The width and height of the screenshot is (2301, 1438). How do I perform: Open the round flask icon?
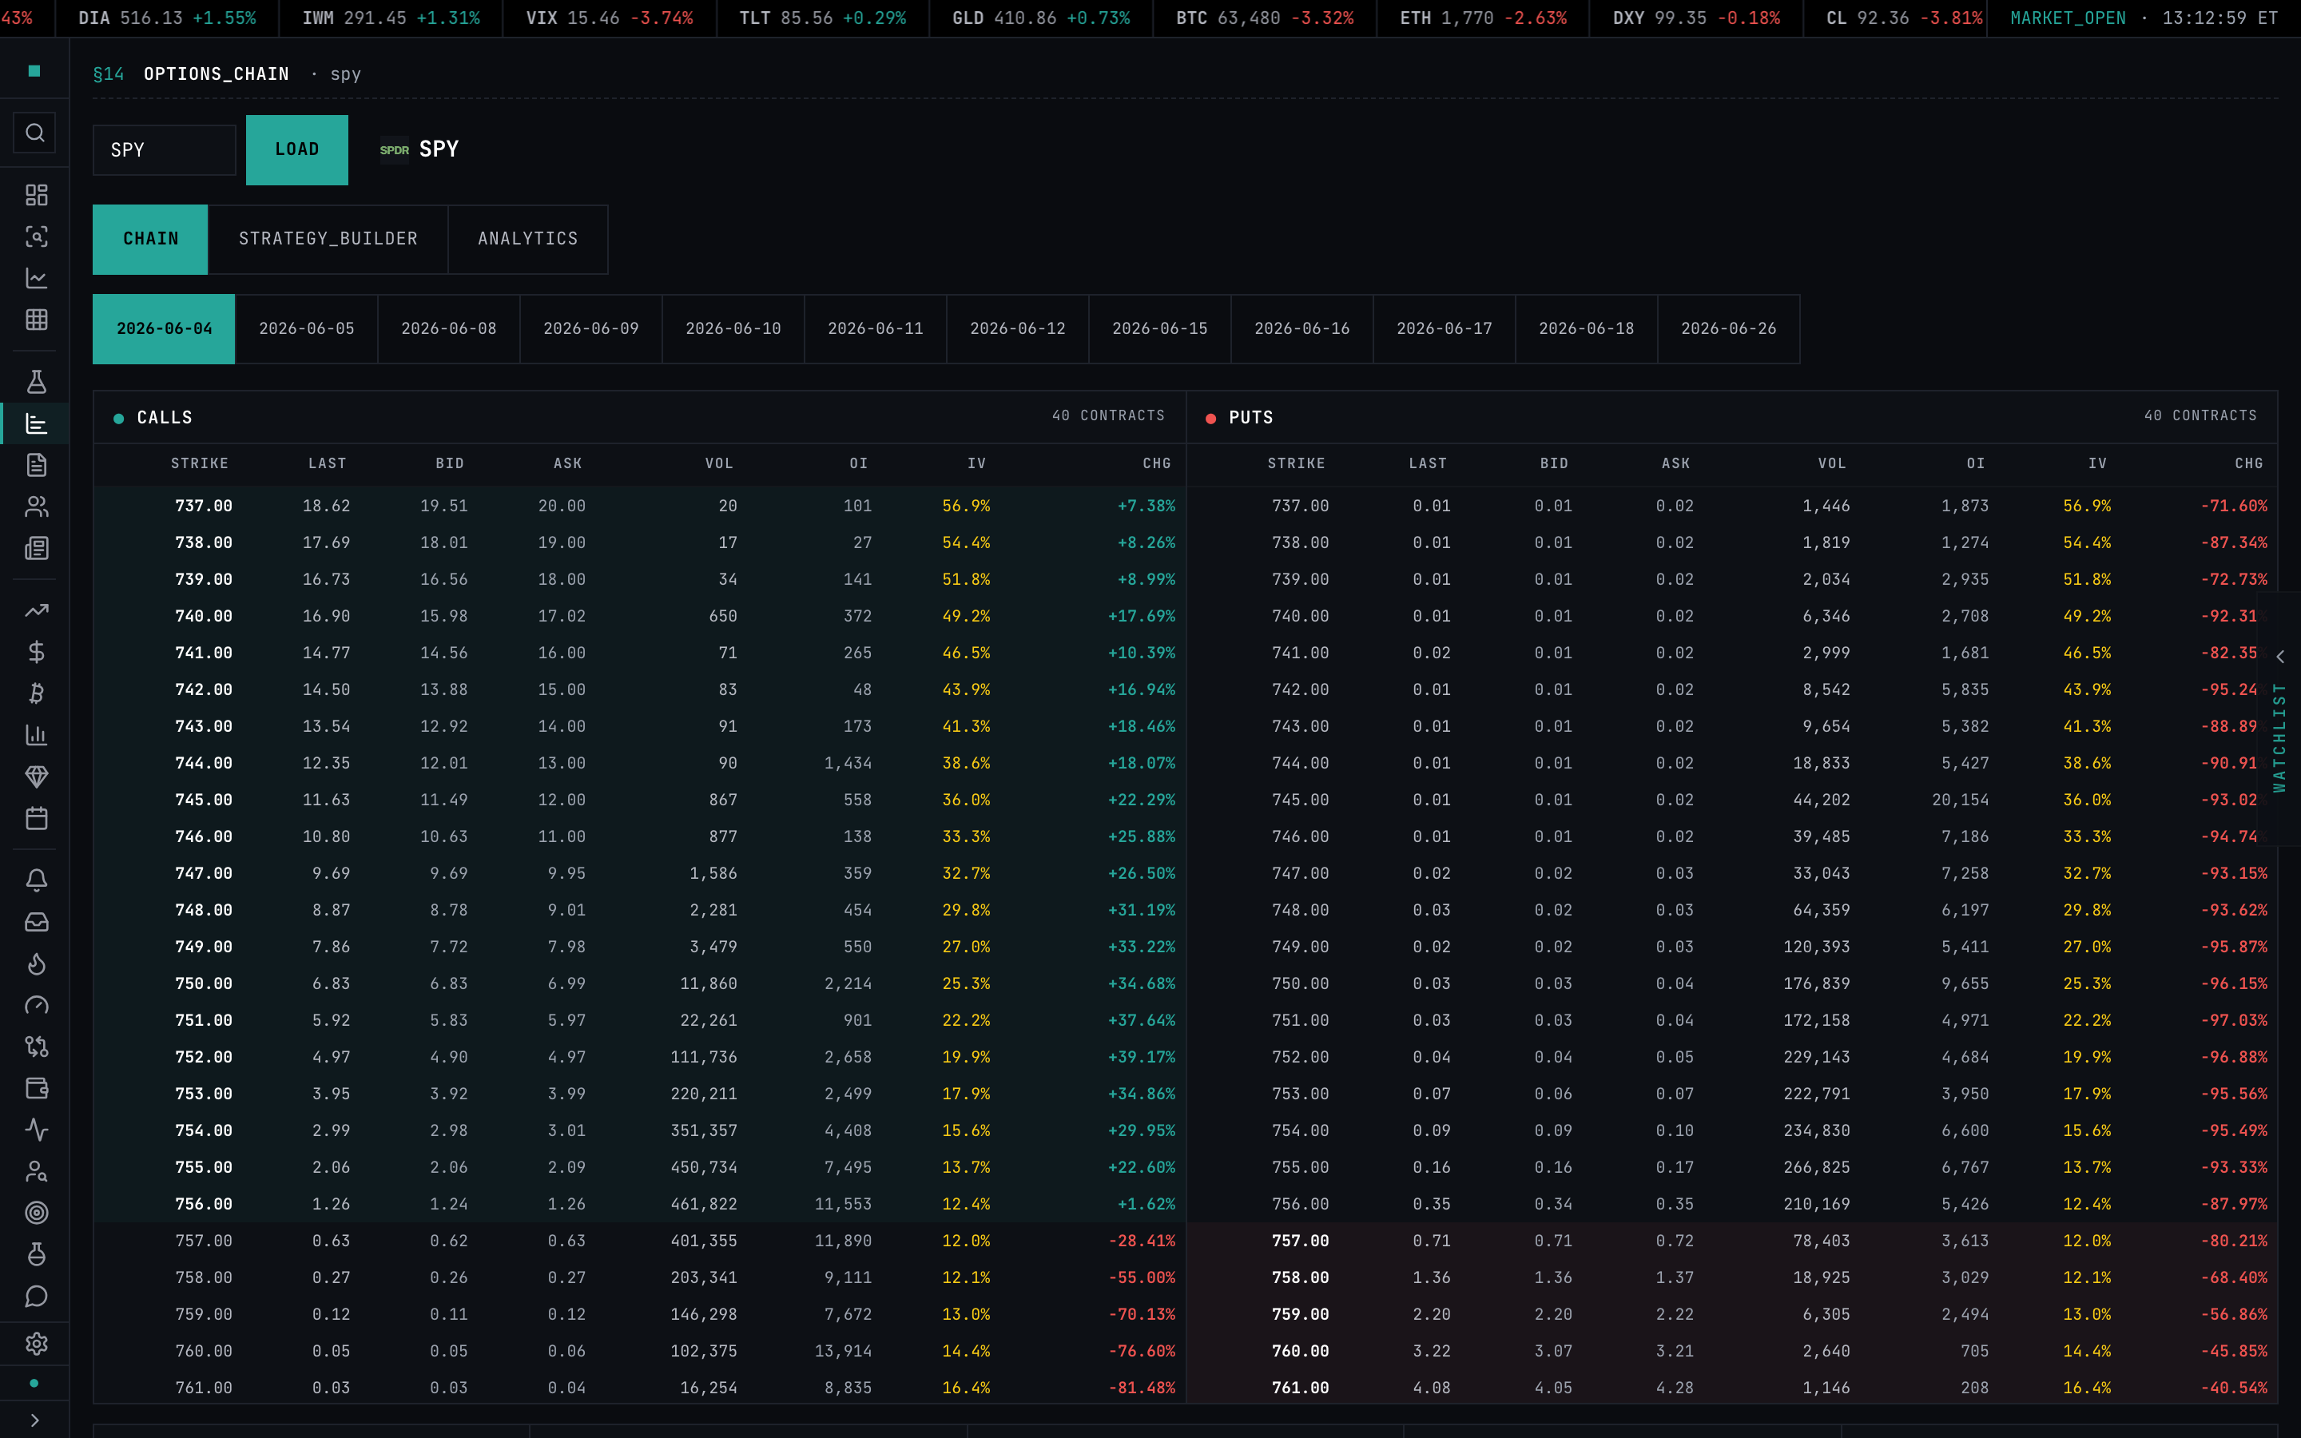tap(36, 1255)
